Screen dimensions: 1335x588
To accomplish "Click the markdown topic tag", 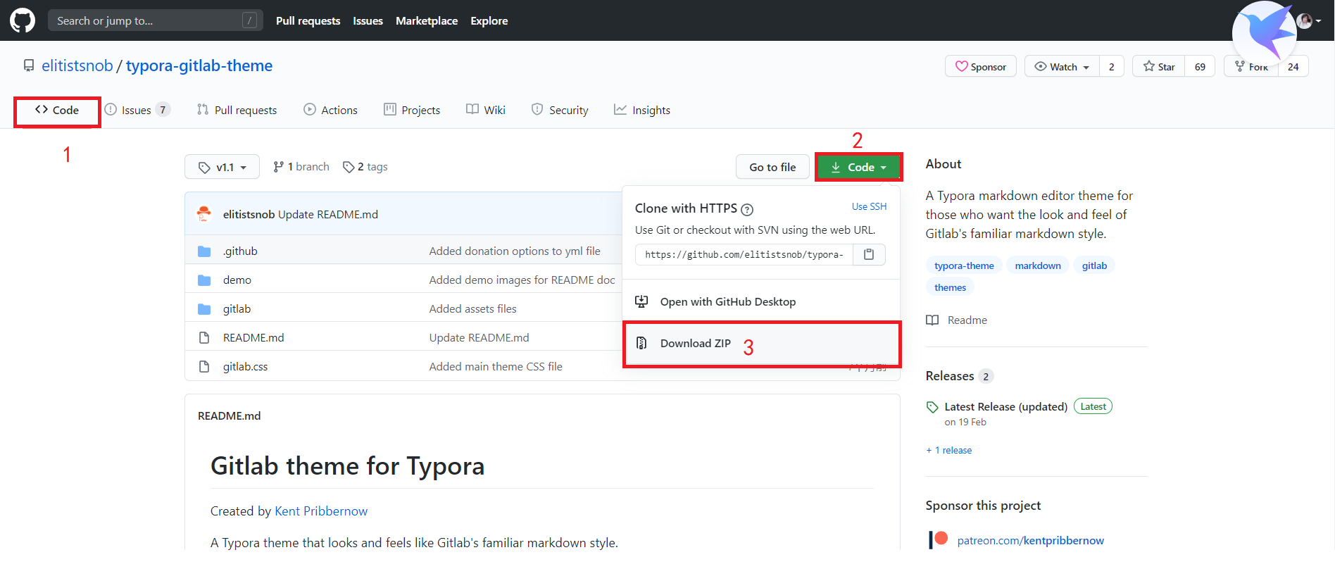I will pyautogui.click(x=1038, y=265).
